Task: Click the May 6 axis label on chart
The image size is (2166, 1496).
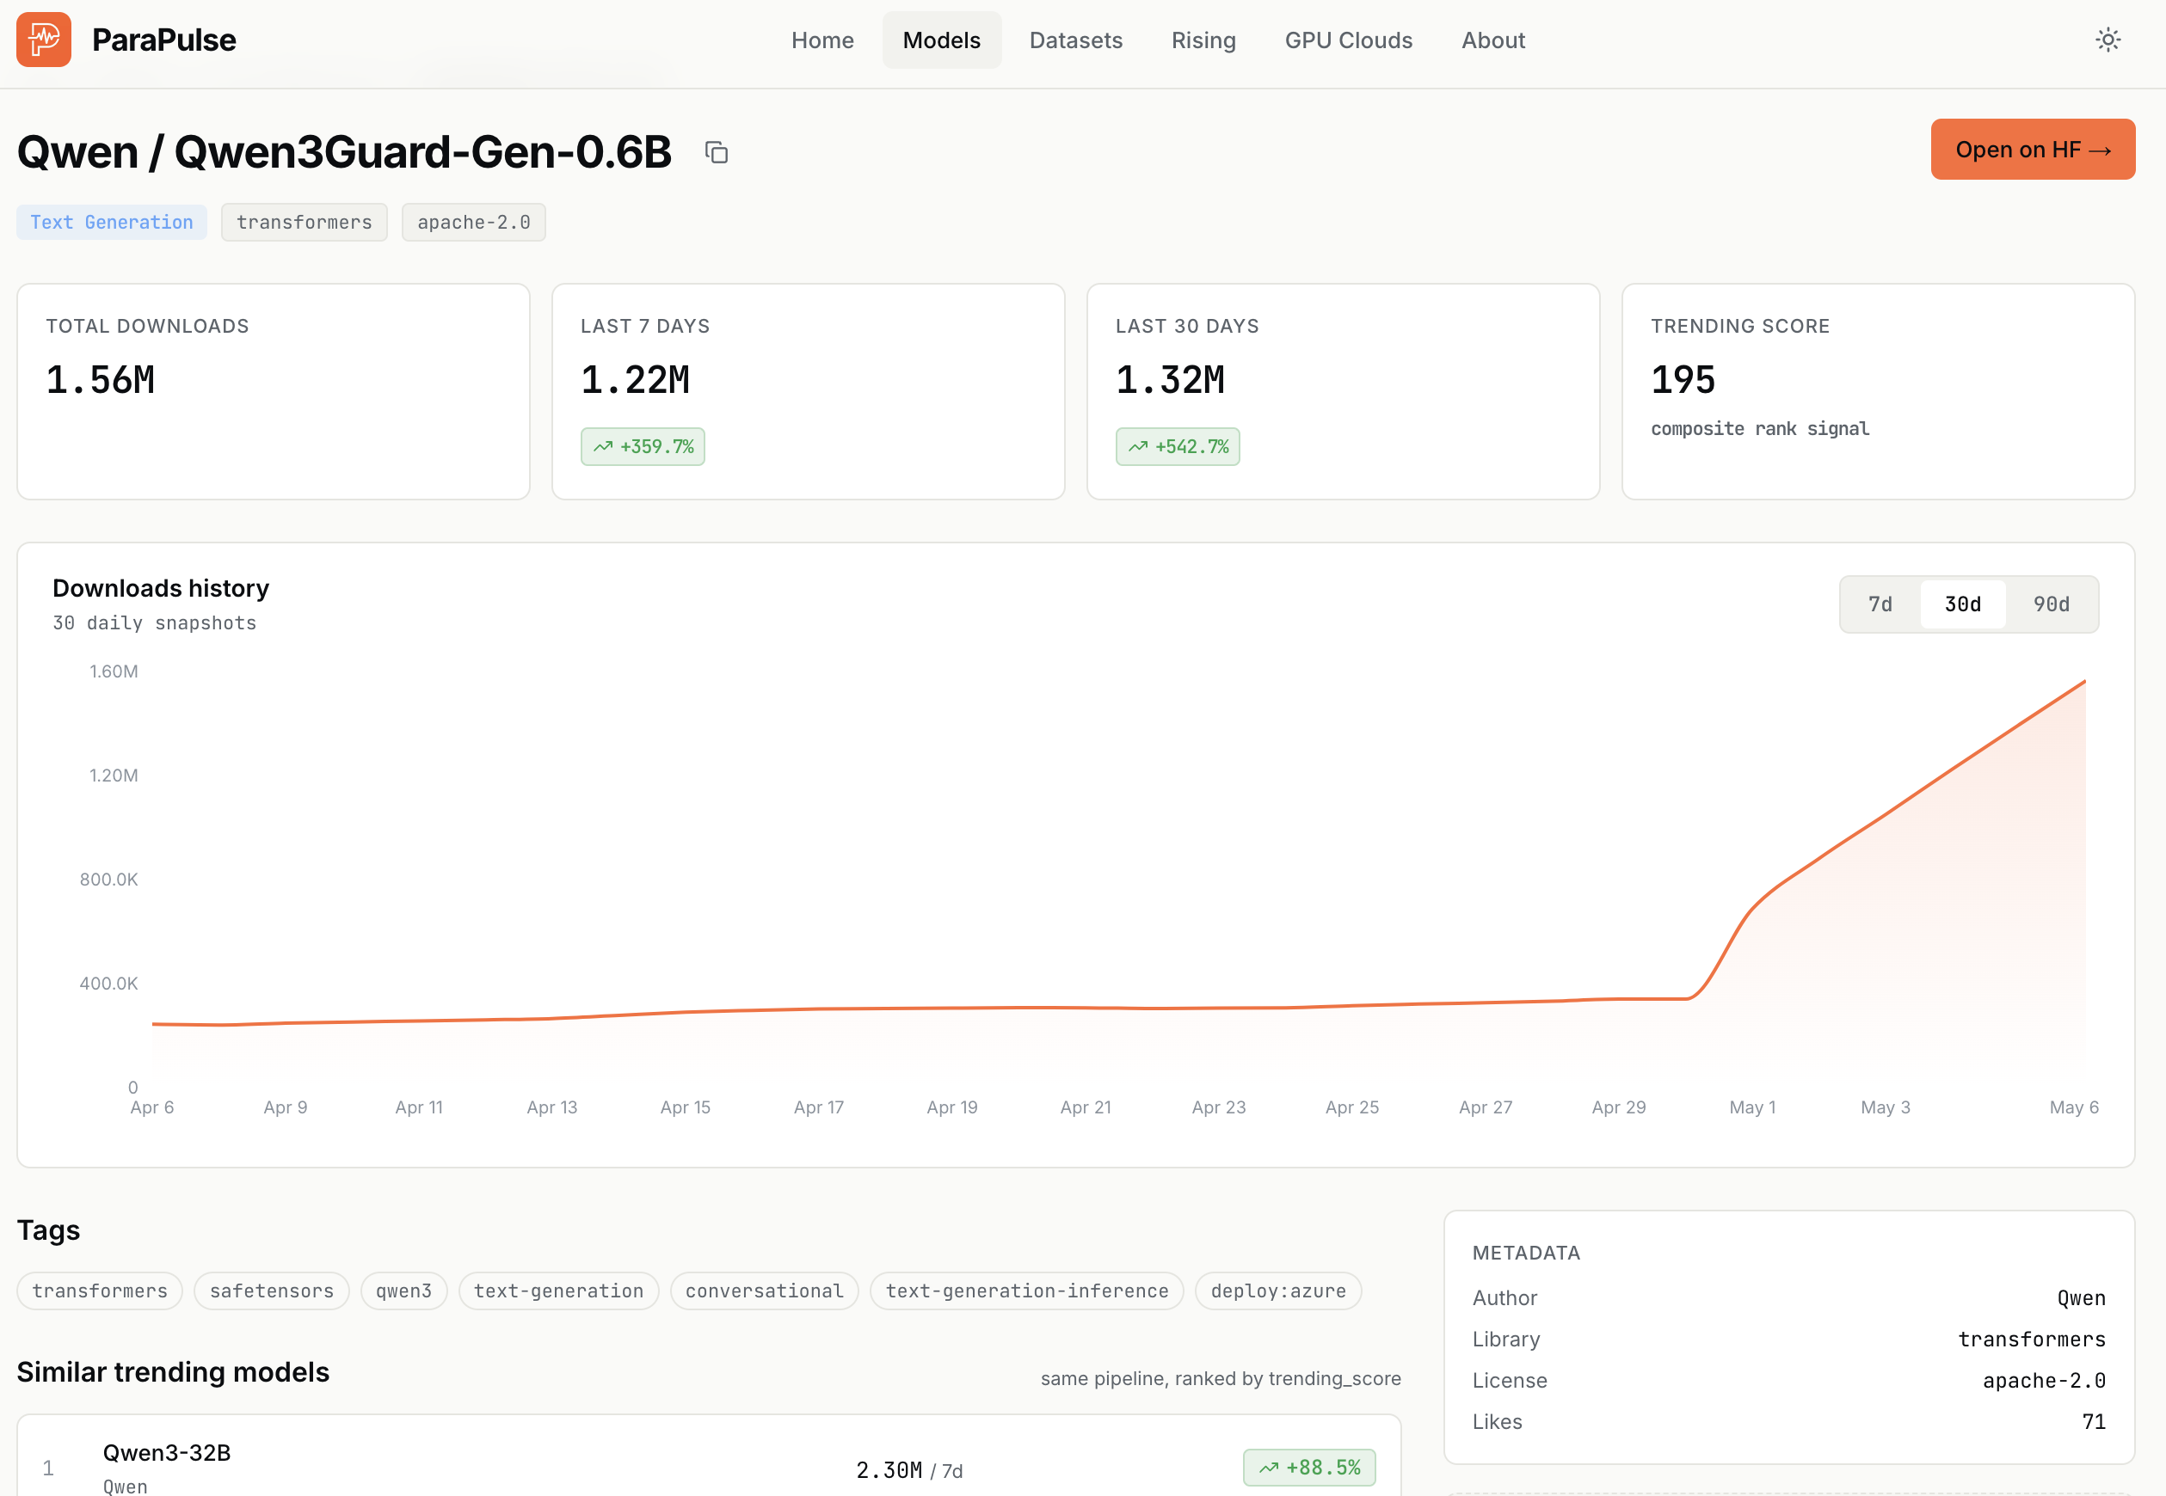Action: coord(2073,1108)
